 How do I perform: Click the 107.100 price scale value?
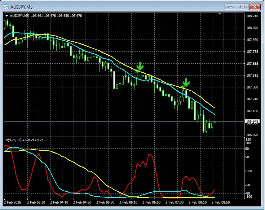pos(252,111)
